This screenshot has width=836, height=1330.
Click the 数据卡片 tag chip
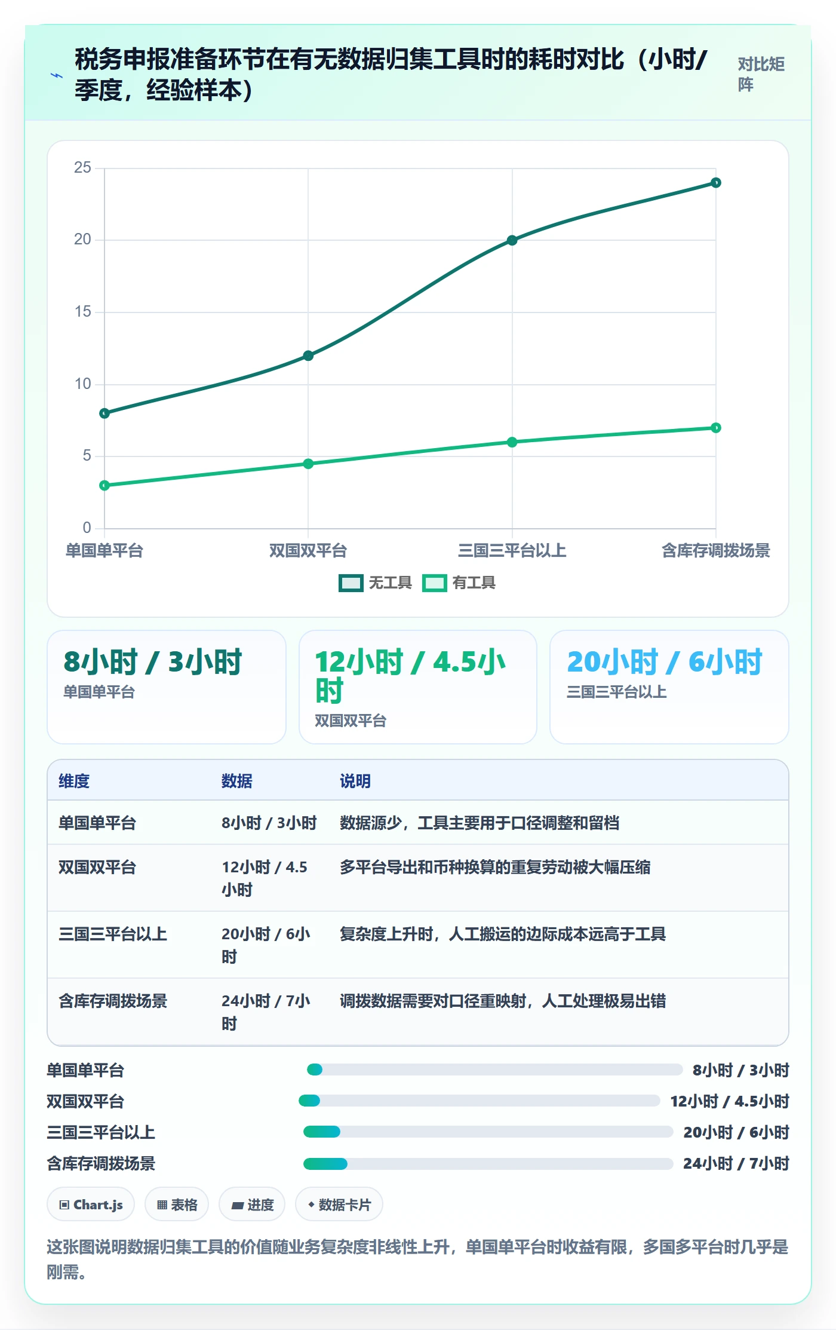339,1205
